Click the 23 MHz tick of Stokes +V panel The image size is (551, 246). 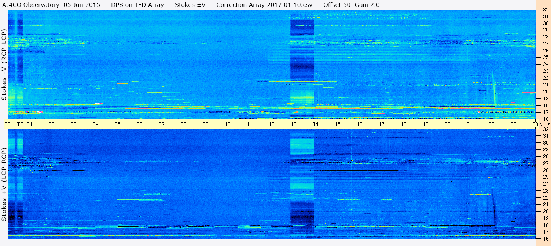[546, 191]
